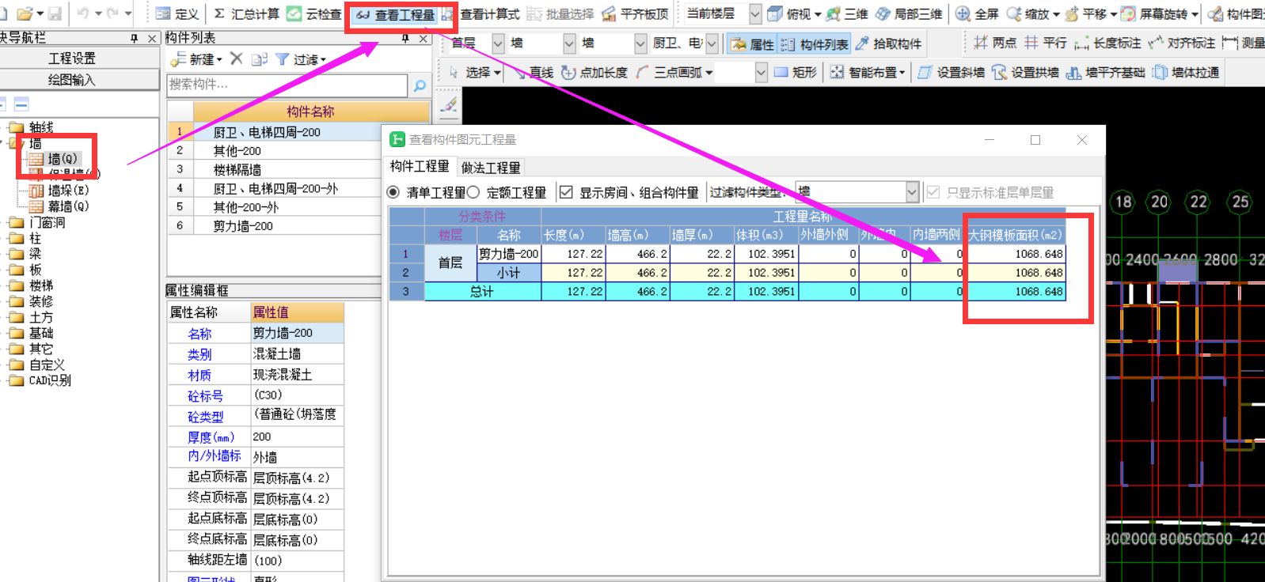Start 云检查 cloud check
Image resolution: width=1265 pixels, height=582 pixels.
313,13
